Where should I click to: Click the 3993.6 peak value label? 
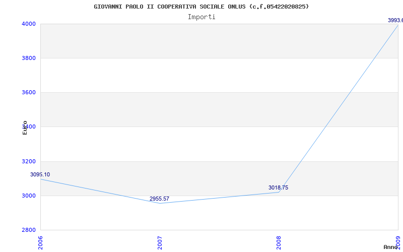[395, 20]
